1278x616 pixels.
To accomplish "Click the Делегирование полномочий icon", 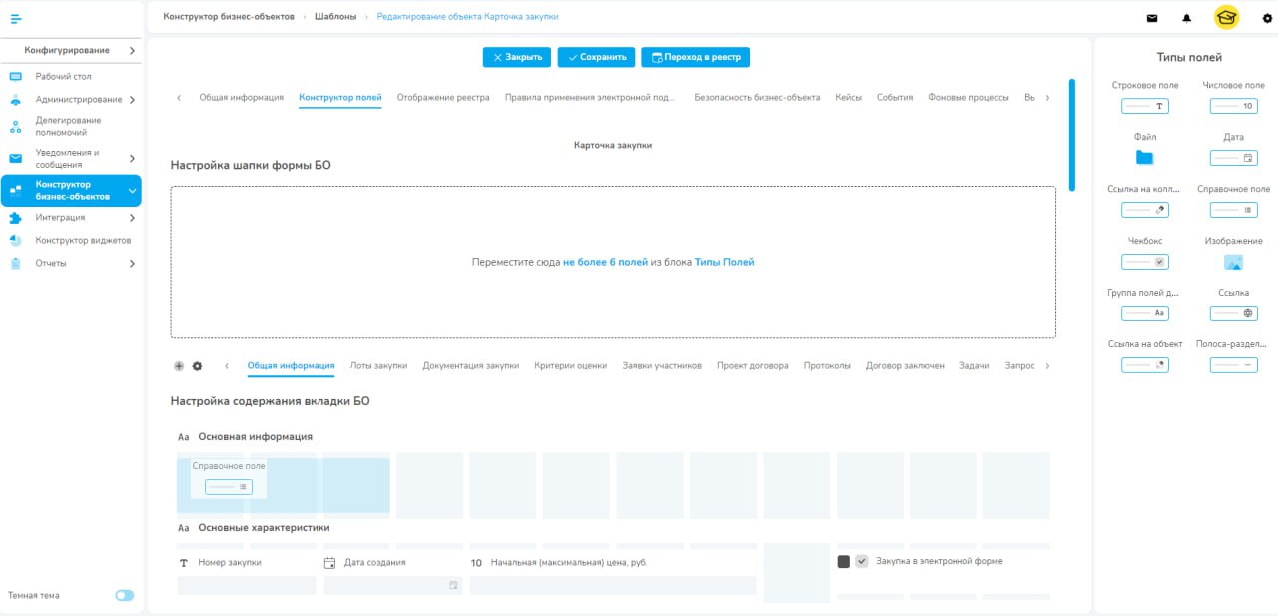I will (15, 126).
